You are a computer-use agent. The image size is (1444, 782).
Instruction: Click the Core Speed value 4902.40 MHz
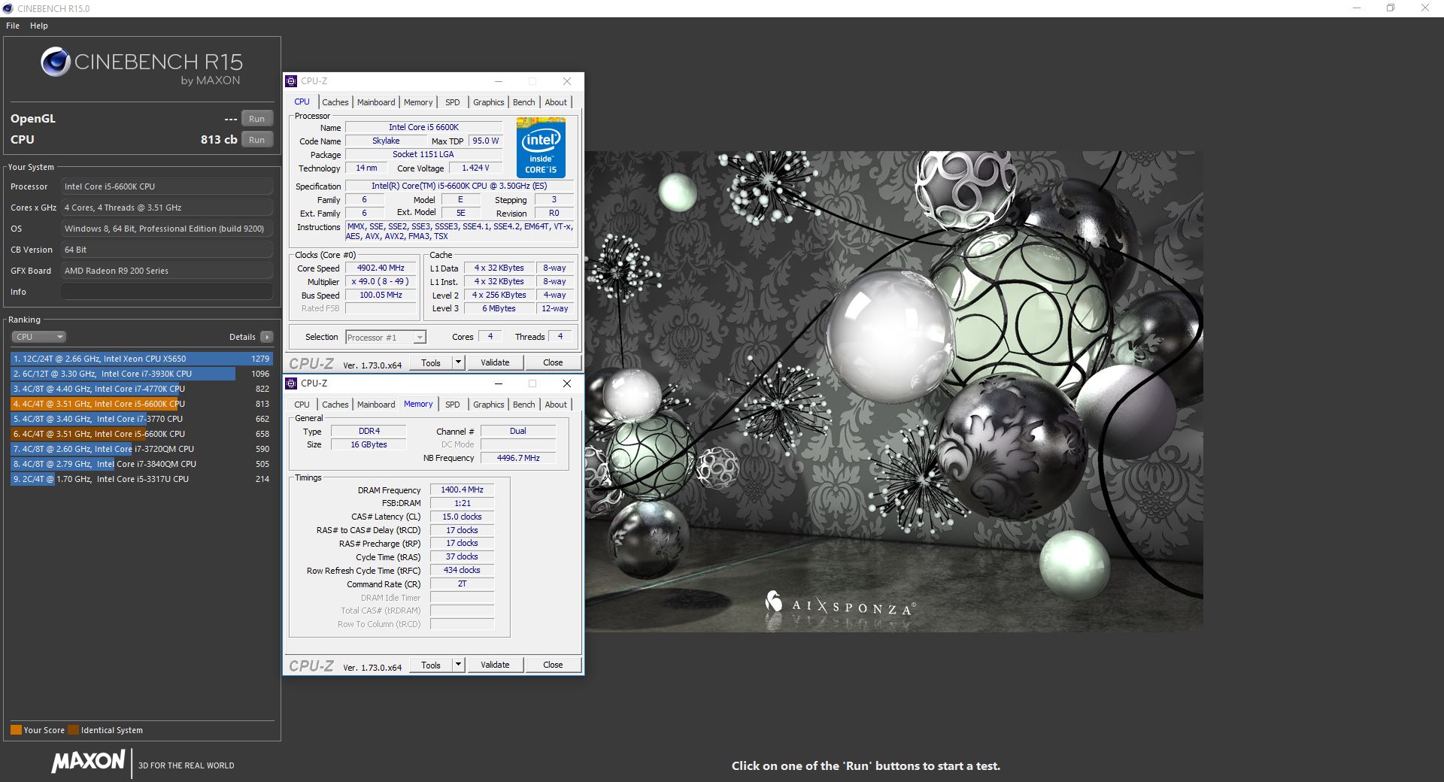click(381, 268)
